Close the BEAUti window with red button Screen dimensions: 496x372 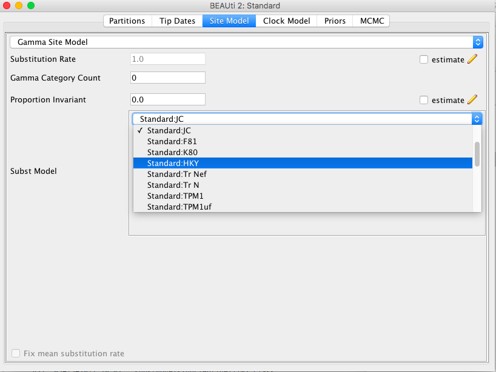[x=7, y=5]
